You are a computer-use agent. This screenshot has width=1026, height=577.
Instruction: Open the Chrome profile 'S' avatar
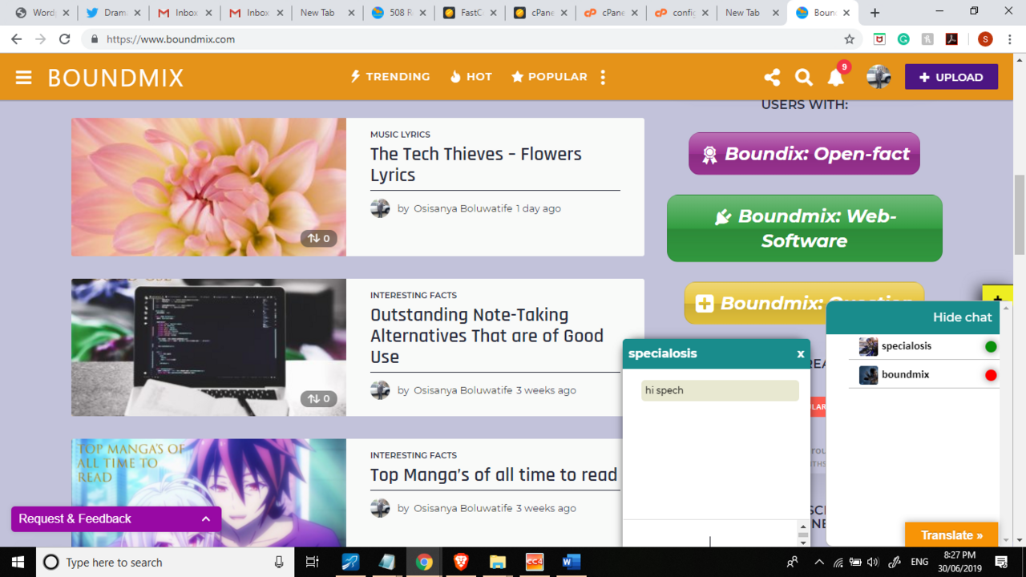(985, 39)
